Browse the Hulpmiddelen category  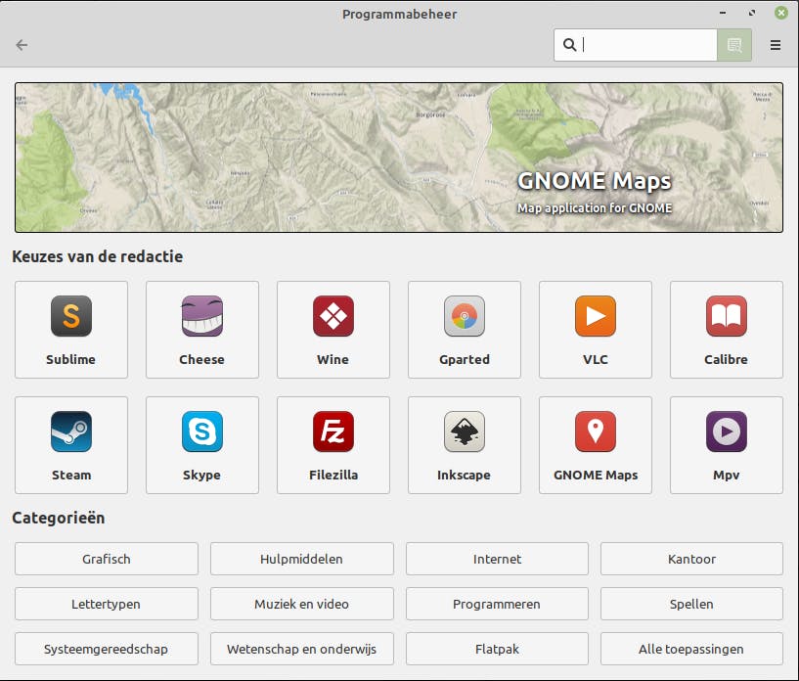coord(301,559)
